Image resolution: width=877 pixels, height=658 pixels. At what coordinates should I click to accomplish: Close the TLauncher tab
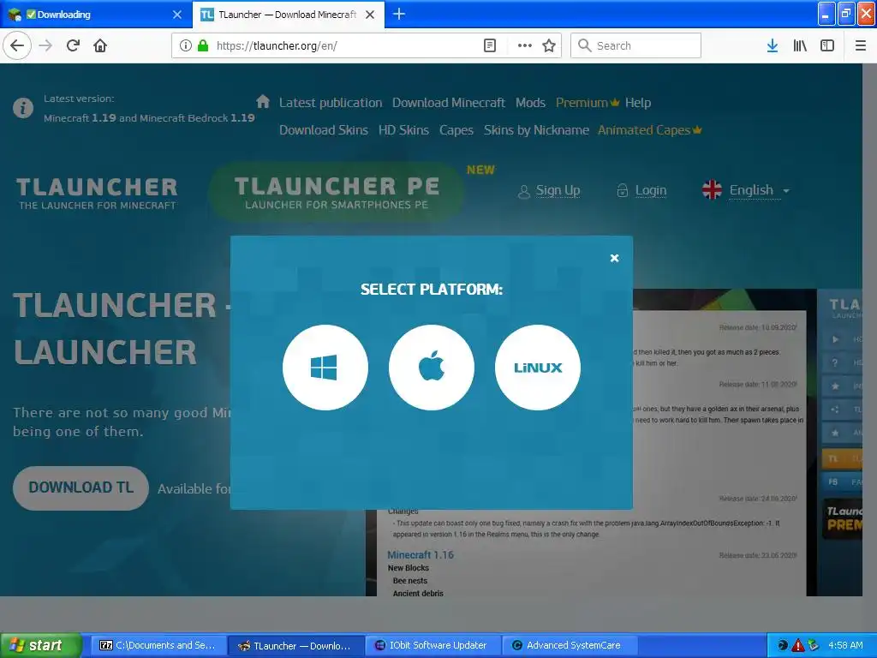[x=370, y=15]
